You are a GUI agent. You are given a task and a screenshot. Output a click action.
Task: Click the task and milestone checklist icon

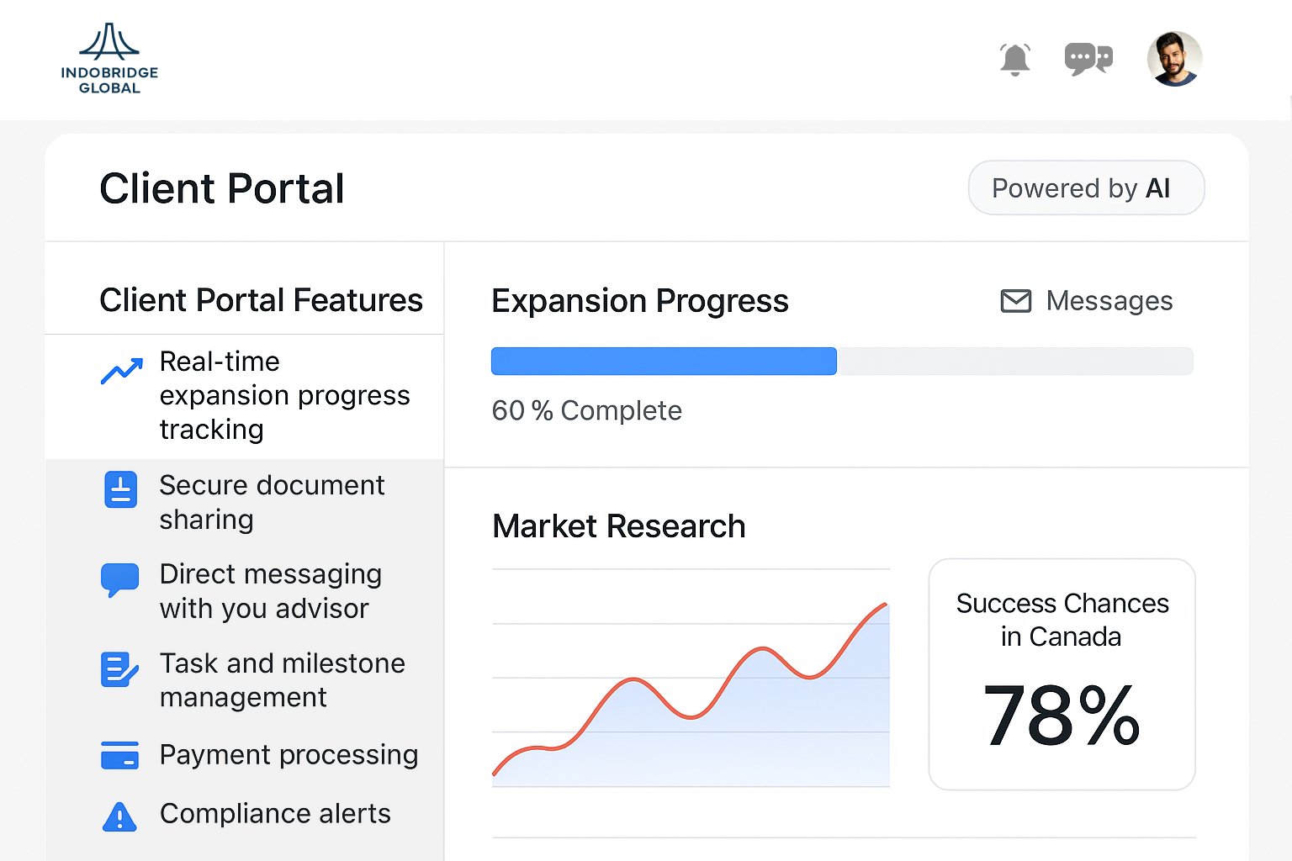tap(119, 670)
